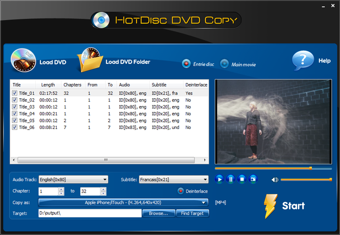The height and width of the screenshot is (235, 340).
Task: Uncheck the Title_02 checkbox
Action: click(x=14, y=100)
